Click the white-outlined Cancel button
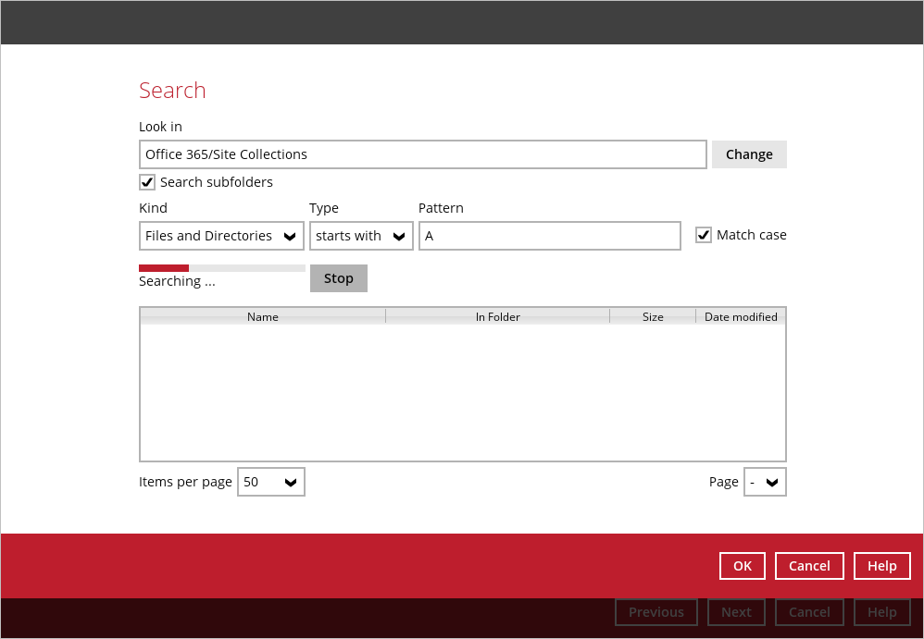Viewport: 924px width, 639px height. (x=809, y=566)
